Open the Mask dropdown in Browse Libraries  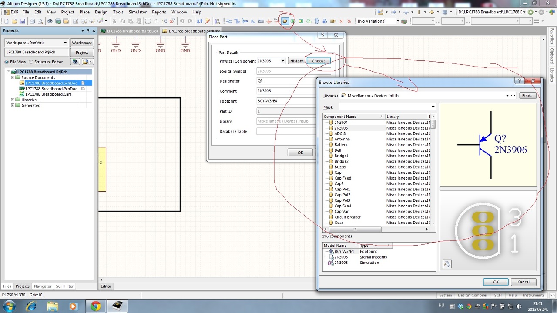point(433,107)
